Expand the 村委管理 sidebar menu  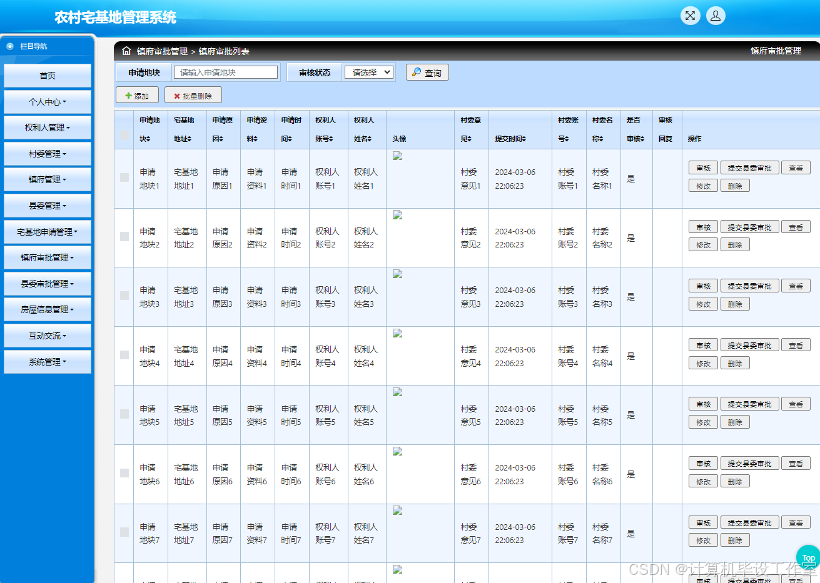point(48,154)
